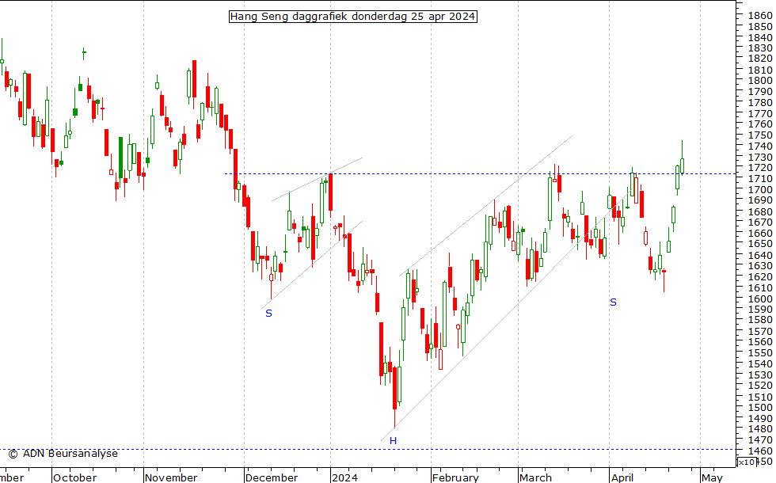The width and height of the screenshot is (776, 483).
Task: Select the October label on time axis
Action: pos(74,477)
